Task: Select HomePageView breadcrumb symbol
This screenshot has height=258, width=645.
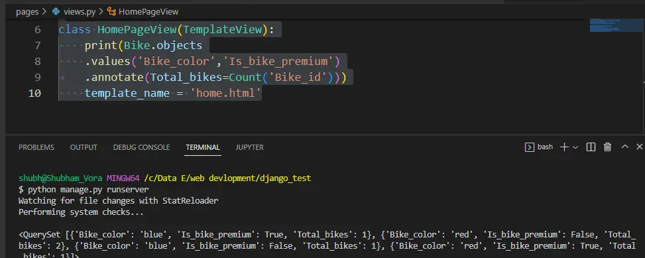Action: coord(148,12)
